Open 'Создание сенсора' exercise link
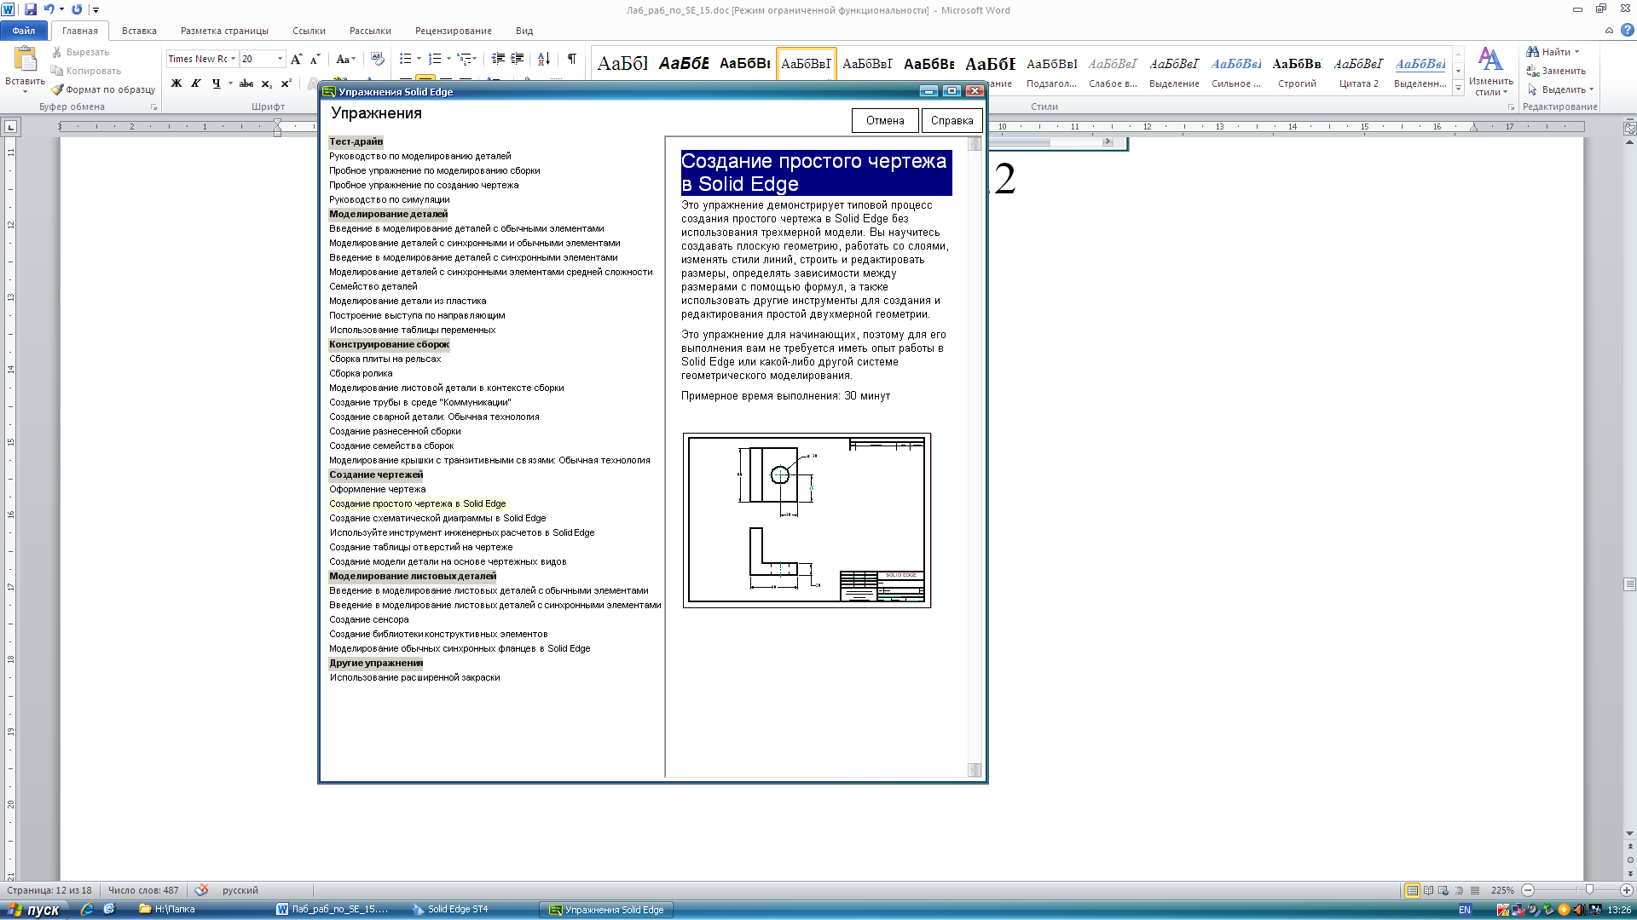 click(369, 619)
